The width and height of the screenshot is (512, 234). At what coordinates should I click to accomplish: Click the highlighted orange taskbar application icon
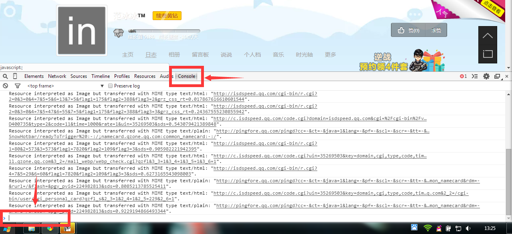click(68, 228)
